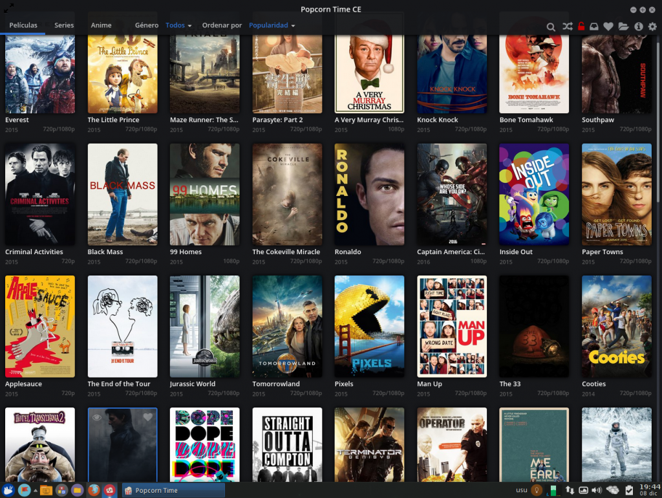Select The End of the Tour poster
Screen dimensions: 662x498
[122, 327]
